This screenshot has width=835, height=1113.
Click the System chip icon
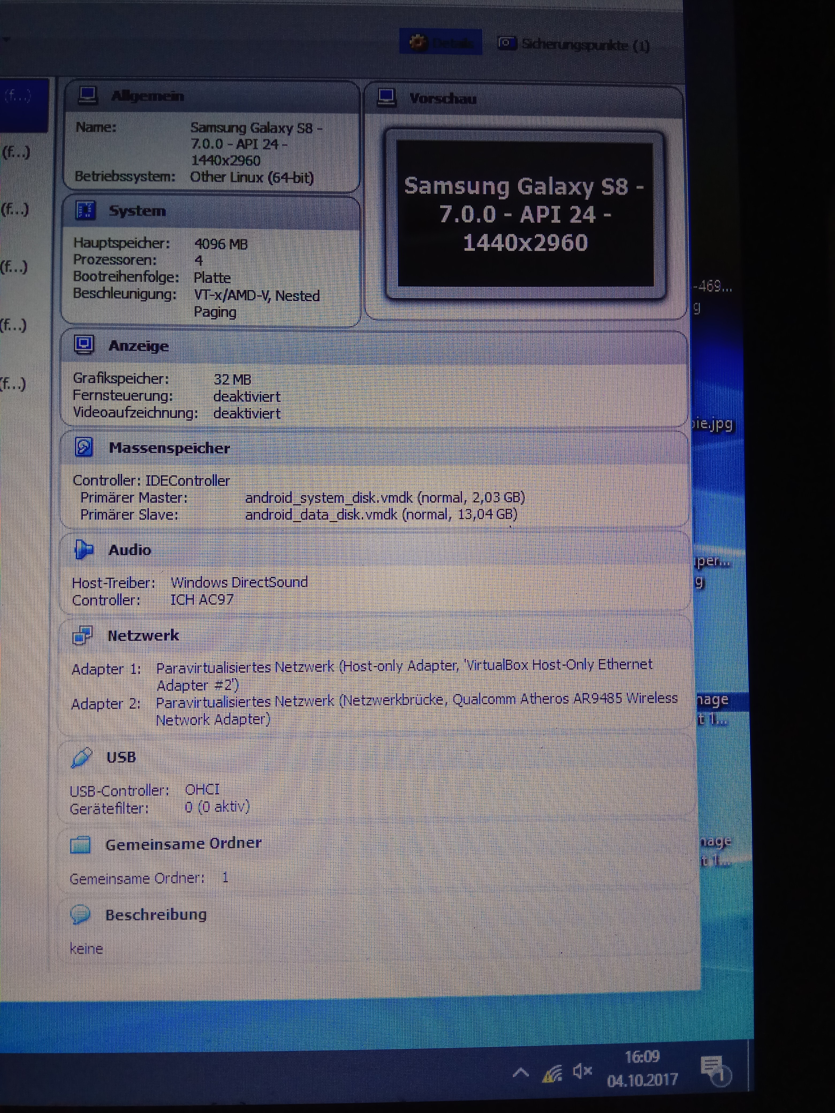coord(85,210)
